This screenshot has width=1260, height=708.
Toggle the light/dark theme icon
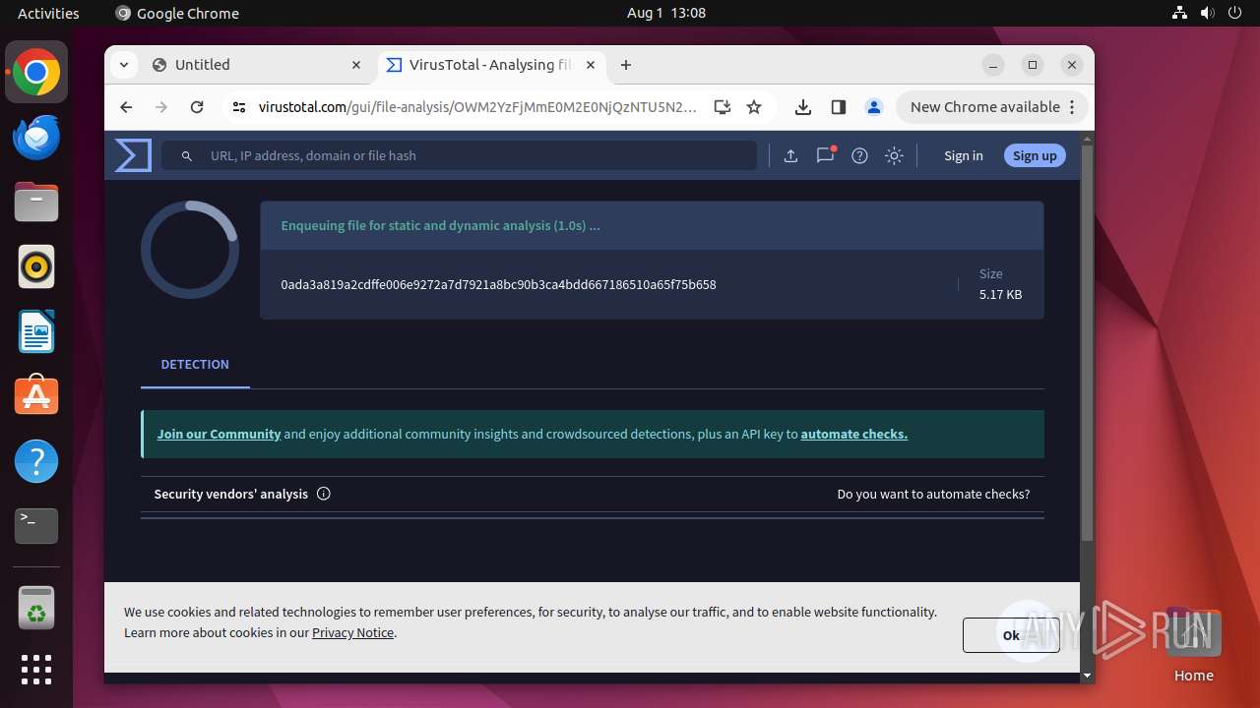(x=894, y=155)
